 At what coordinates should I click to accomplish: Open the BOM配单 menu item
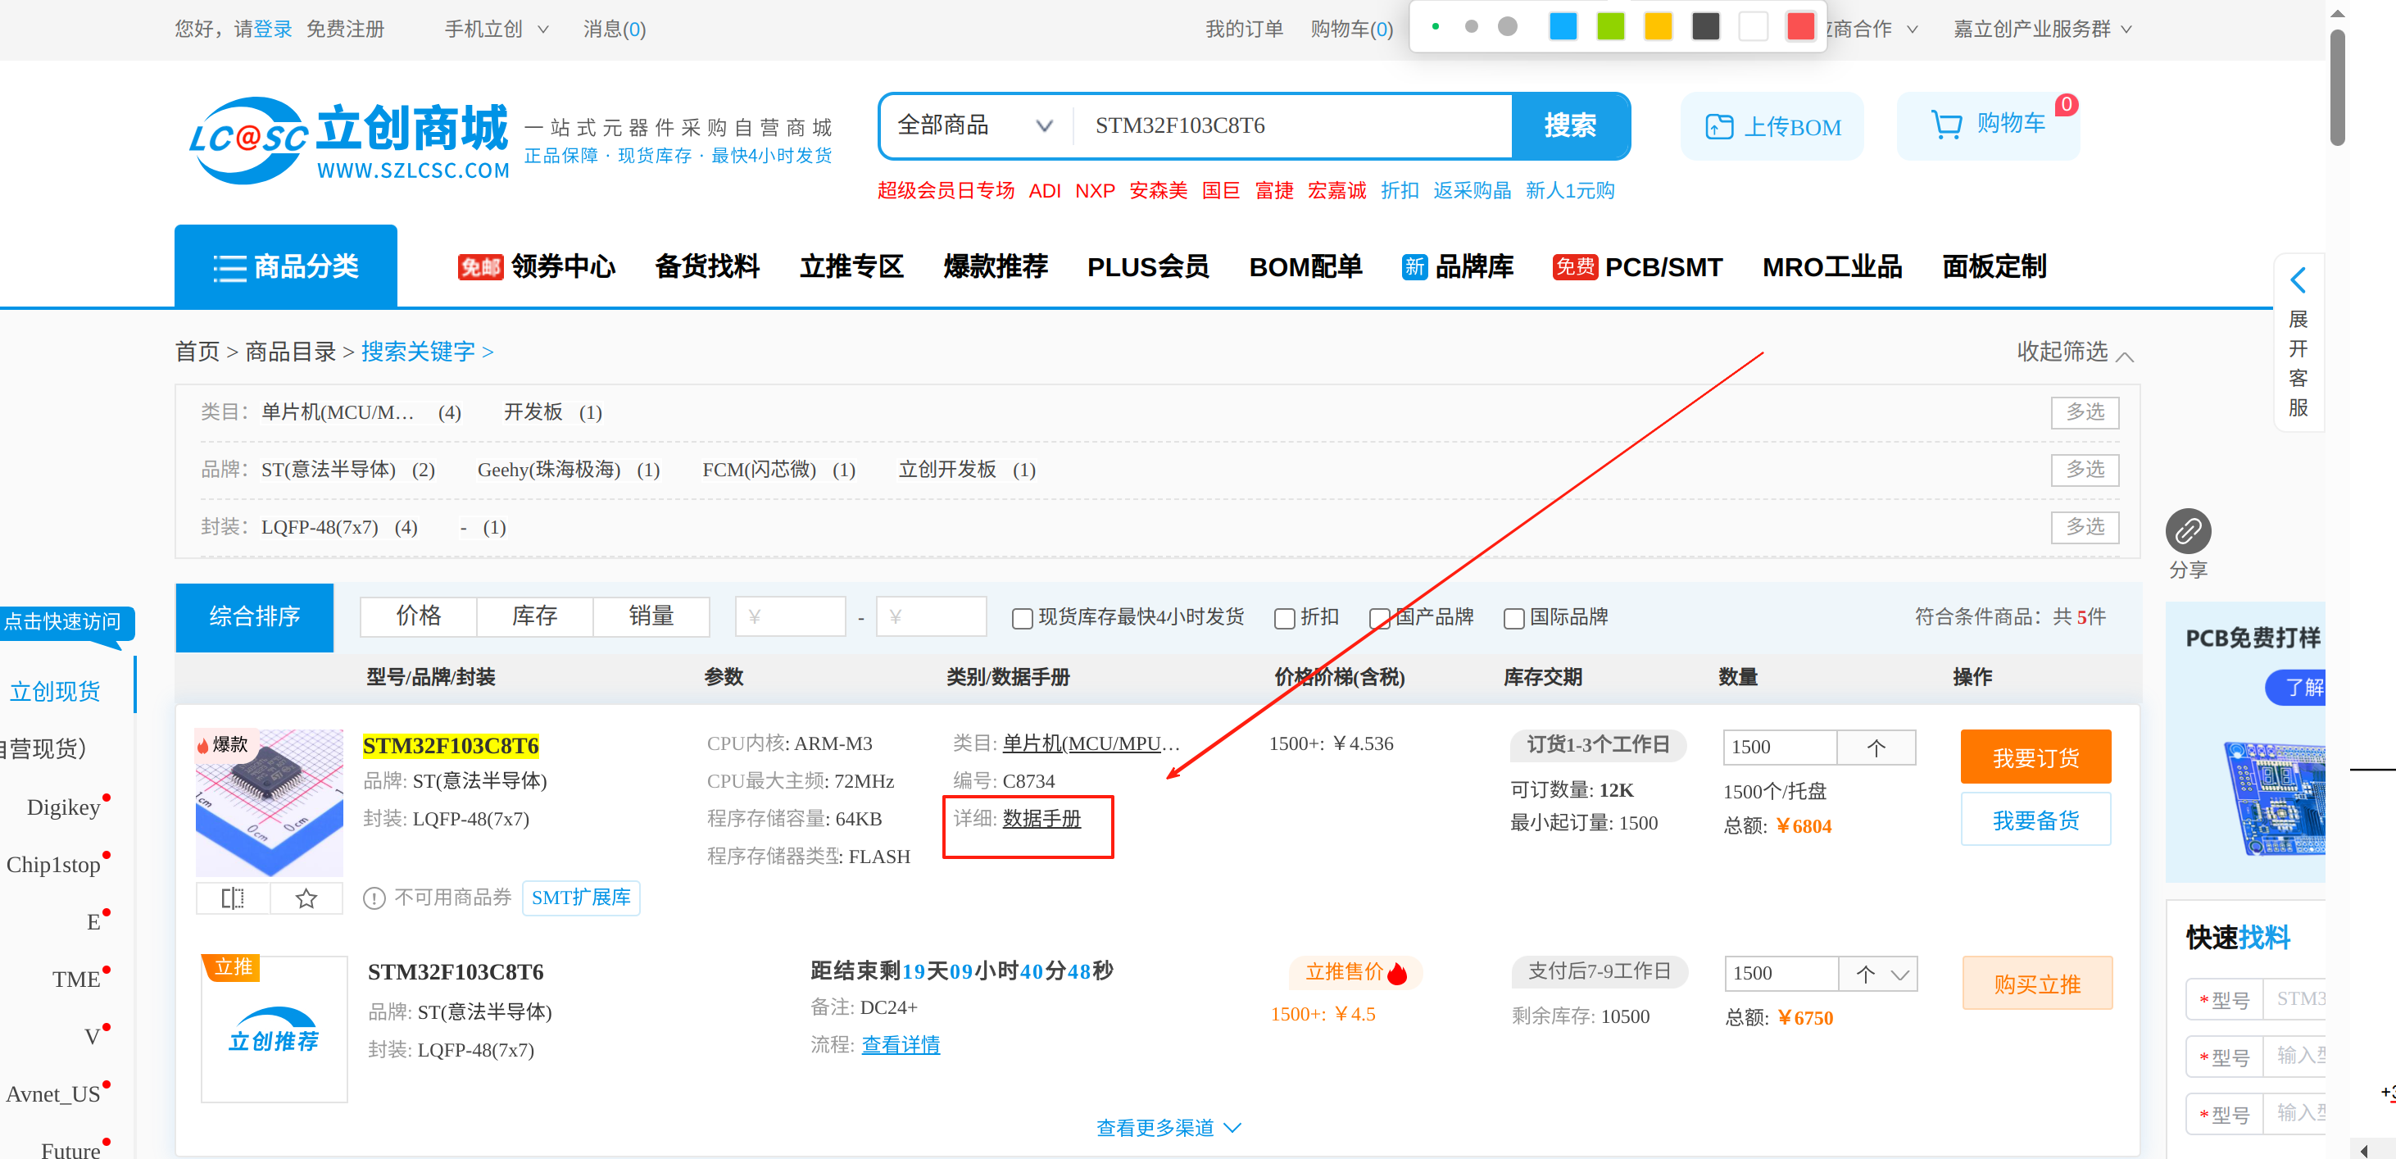coord(1305,267)
